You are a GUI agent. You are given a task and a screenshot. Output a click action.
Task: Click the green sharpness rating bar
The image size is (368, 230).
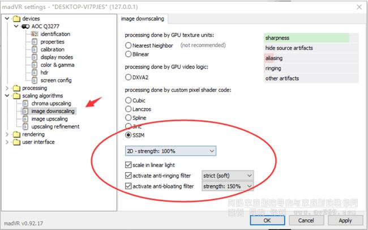tap(306, 38)
